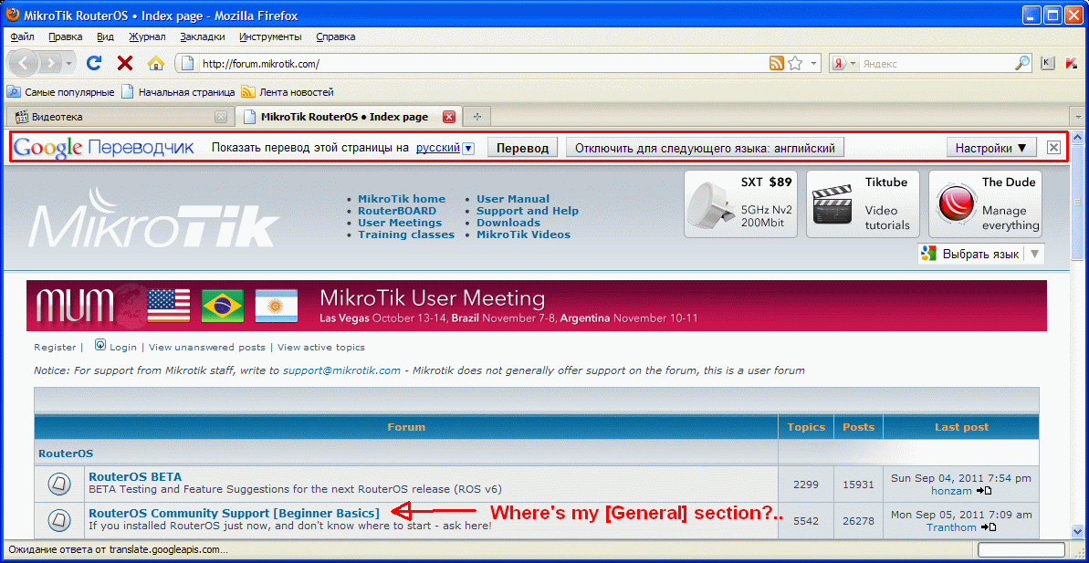Screen dimensions: 1089x563
Task: Click the RouterOS Community Support folder icon
Action: pyautogui.click(x=59, y=520)
